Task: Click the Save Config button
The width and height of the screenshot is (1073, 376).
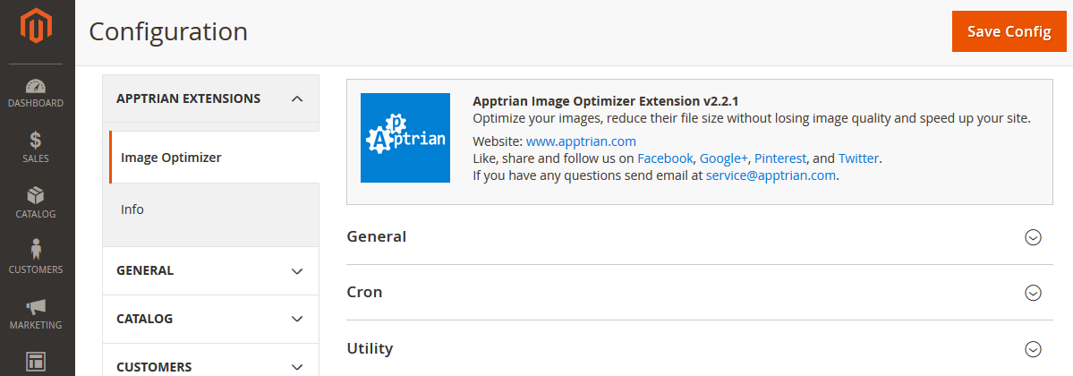Action: pos(1009,32)
